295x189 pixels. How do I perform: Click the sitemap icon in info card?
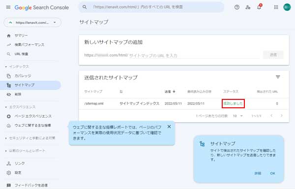[x=202, y=144]
